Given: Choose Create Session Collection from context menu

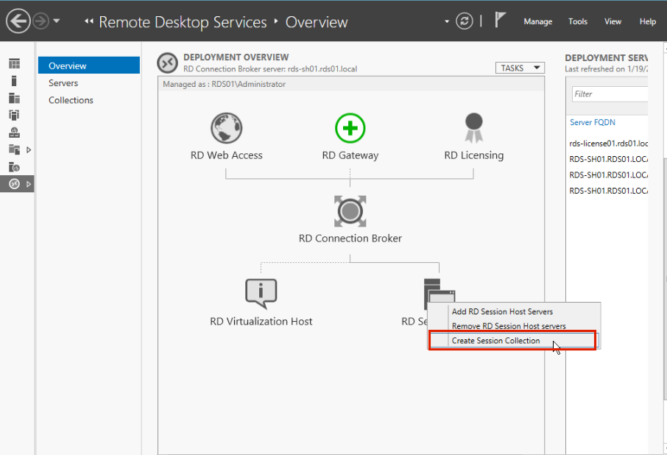Looking at the screenshot, I should point(495,341).
